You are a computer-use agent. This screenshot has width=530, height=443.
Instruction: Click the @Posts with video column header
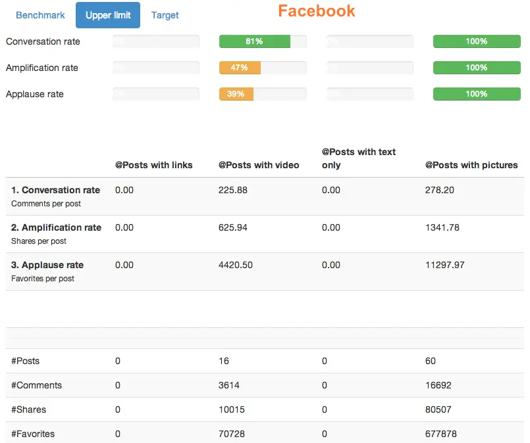(259, 165)
